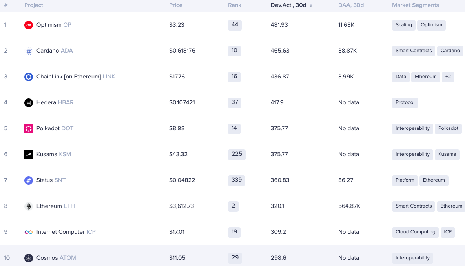Click the ChainLink hexagon logo icon
Screen dimensions: 465x266
pyautogui.click(x=29, y=77)
